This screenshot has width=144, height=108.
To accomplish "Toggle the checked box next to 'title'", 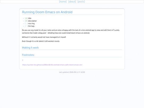I will click(26, 18).
